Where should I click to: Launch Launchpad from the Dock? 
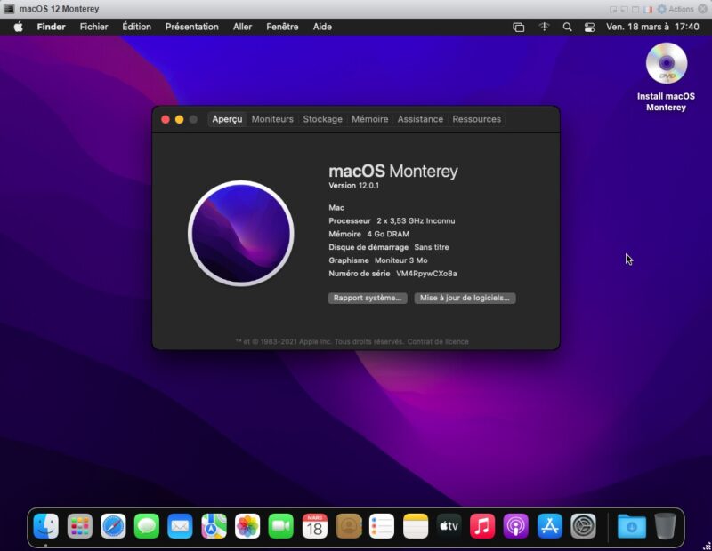(x=80, y=526)
